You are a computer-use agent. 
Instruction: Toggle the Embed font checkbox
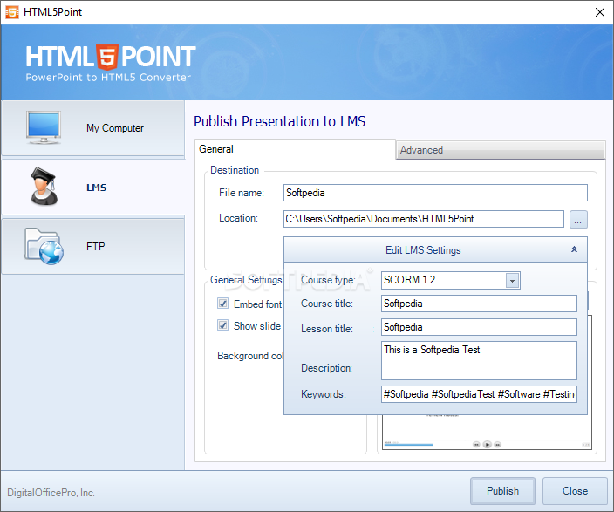(222, 304)
